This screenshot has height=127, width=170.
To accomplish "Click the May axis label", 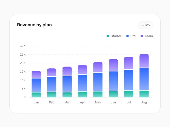I will coord(98,102).
